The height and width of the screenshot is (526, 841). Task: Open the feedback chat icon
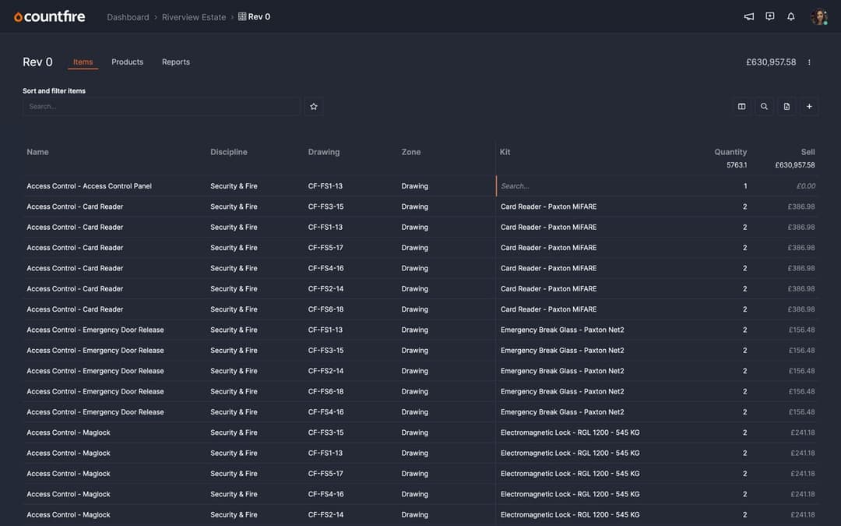click(x=769, y=16)
